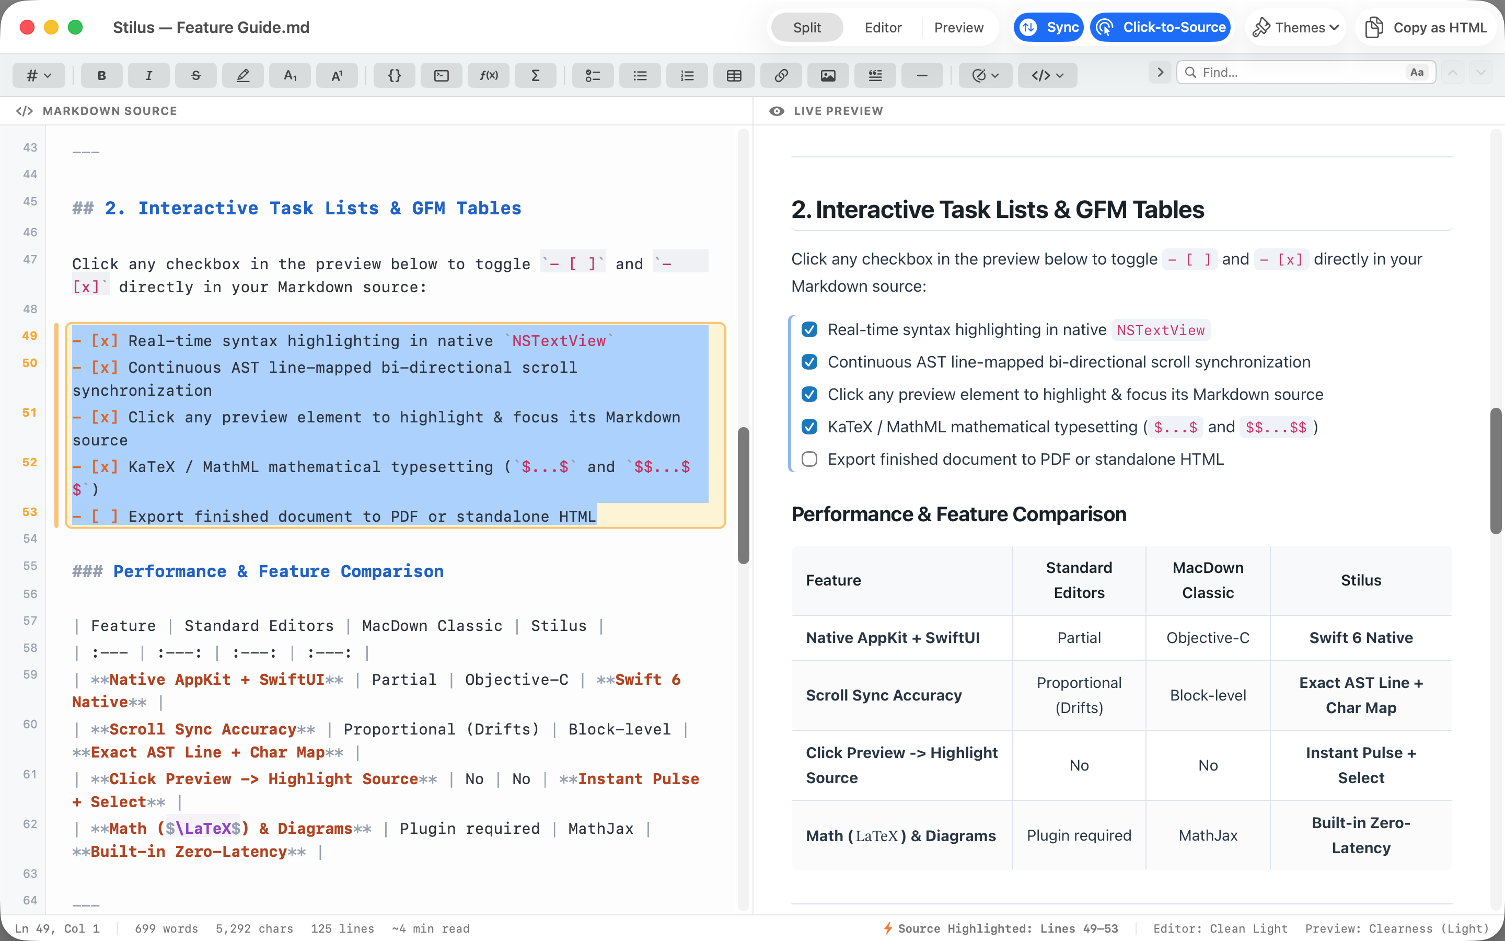
Task: Open the Themes dropdown
Action: [x=1296, y=27]
